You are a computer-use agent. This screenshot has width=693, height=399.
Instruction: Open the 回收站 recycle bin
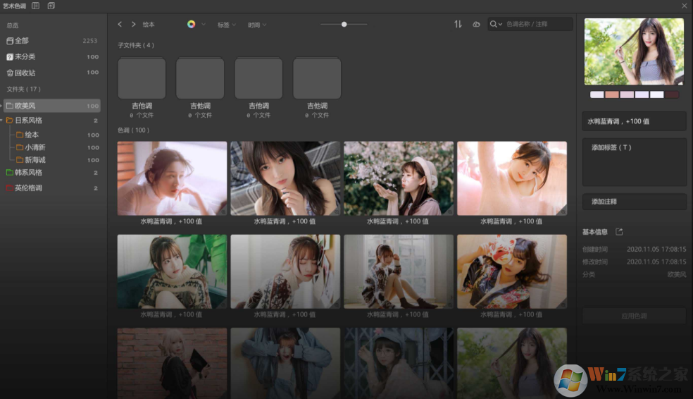25,73
